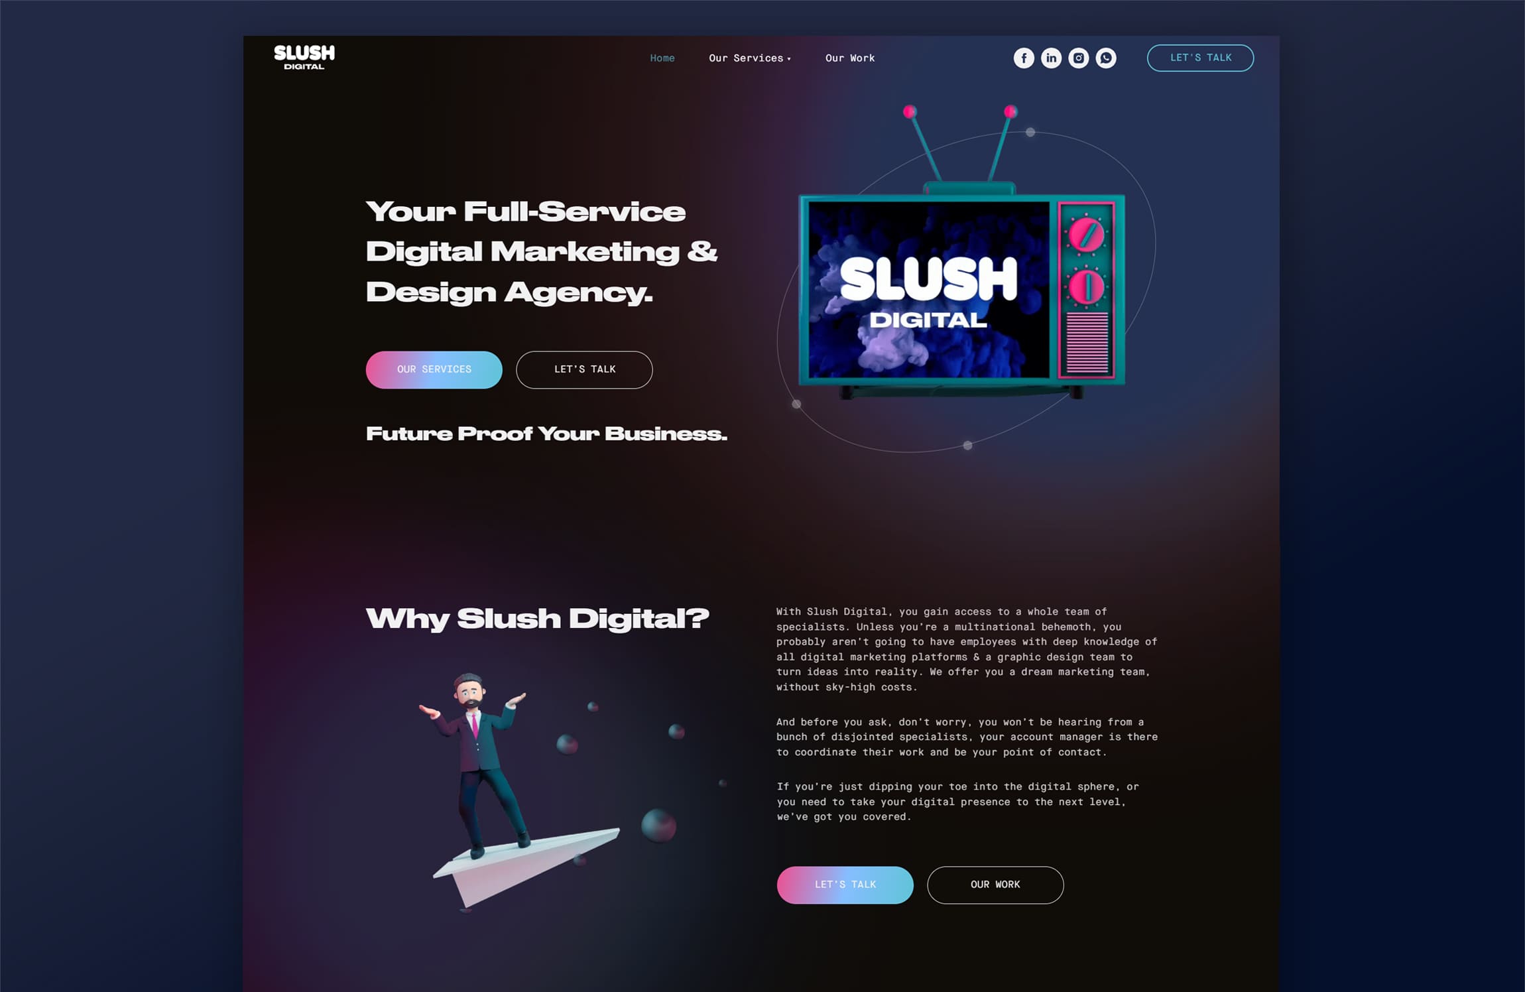Click the Slush Digital logo in header
1525x992 pixels.
coord(304,58)
